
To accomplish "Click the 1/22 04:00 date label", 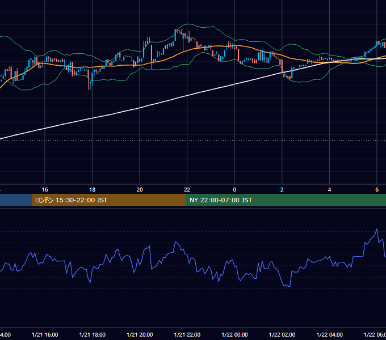I will [x=330, y=334].
